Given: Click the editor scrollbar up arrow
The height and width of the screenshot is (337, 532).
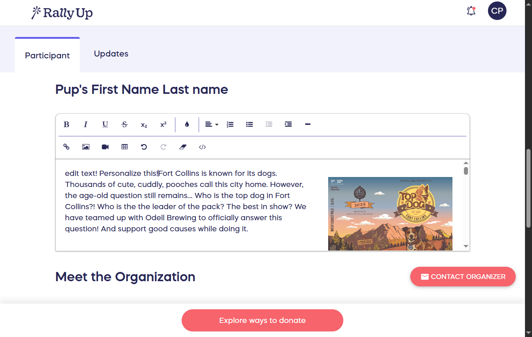Looking at the screenshot, I should coord(466,163).
